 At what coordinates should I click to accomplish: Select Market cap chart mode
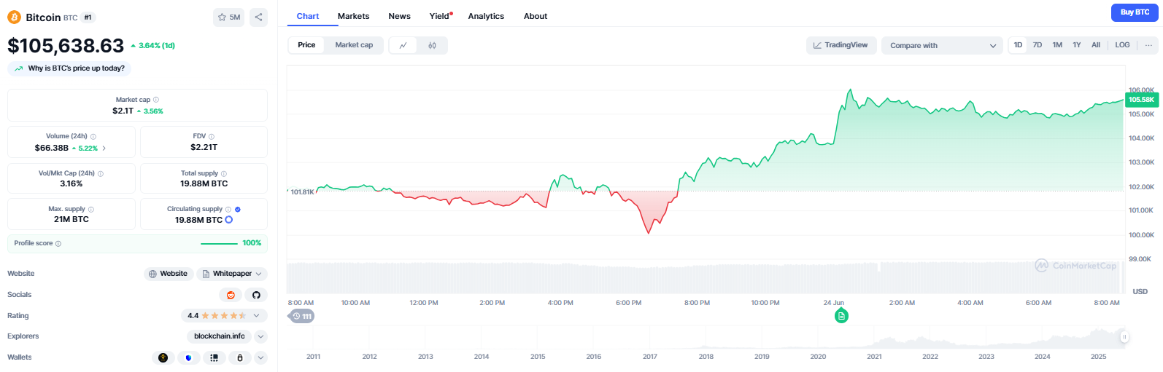[x=354, y=45]
